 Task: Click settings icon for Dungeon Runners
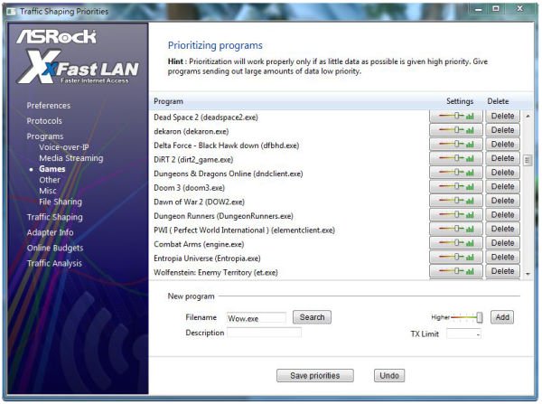[x=456, y=215]
